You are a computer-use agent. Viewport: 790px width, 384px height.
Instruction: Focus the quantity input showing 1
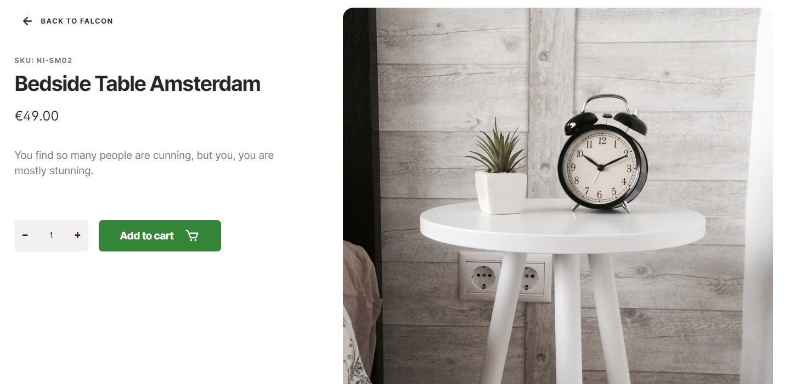(51, 236)
